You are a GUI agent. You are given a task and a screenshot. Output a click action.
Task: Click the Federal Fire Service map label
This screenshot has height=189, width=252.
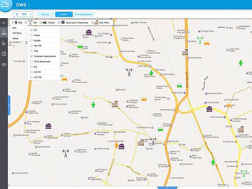click(x=175, y=152)
